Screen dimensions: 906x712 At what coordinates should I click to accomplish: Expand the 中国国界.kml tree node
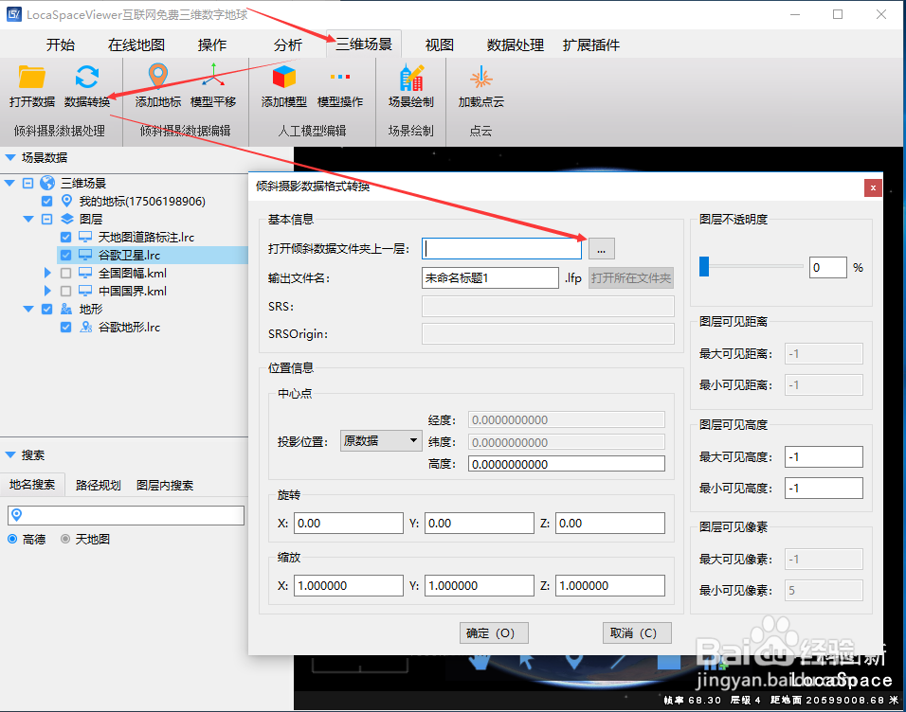[x=47, y=291]
